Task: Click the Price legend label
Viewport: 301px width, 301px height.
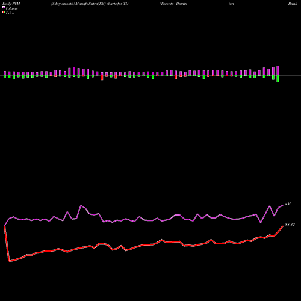Action: 10,13
